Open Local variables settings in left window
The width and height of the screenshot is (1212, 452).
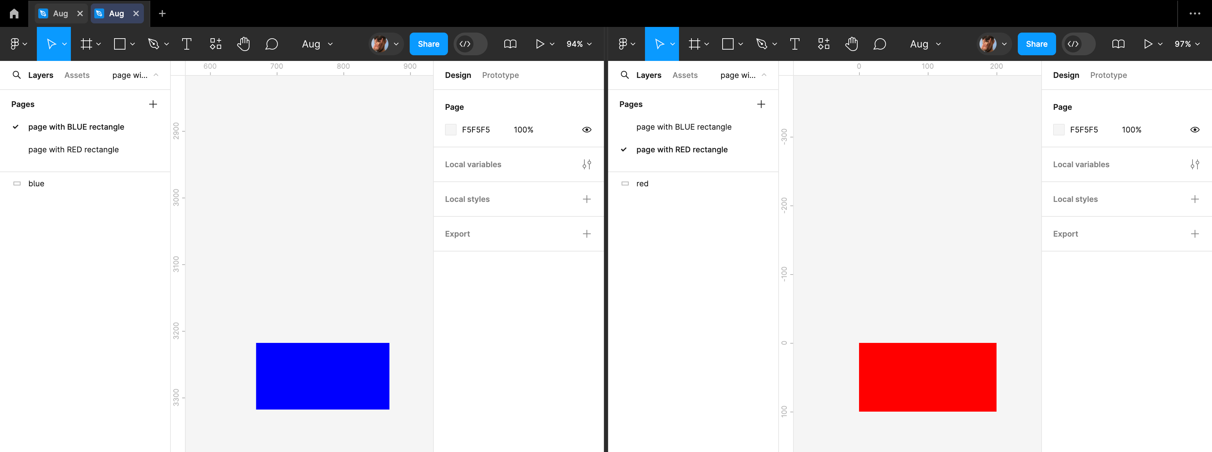point(587,164)
